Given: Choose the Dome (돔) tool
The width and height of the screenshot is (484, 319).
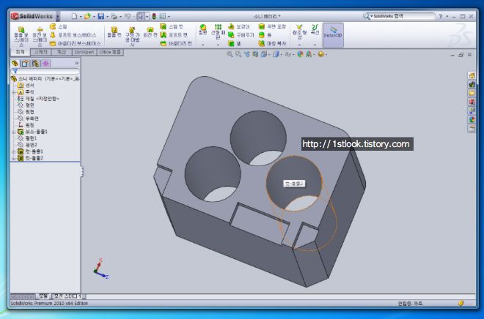Looking at the screenshot, I should pyautogui.click(x=265, y=35).
